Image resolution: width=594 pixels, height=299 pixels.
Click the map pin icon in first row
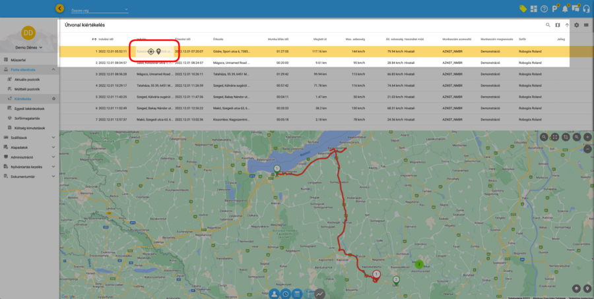[x=158, y=51]
